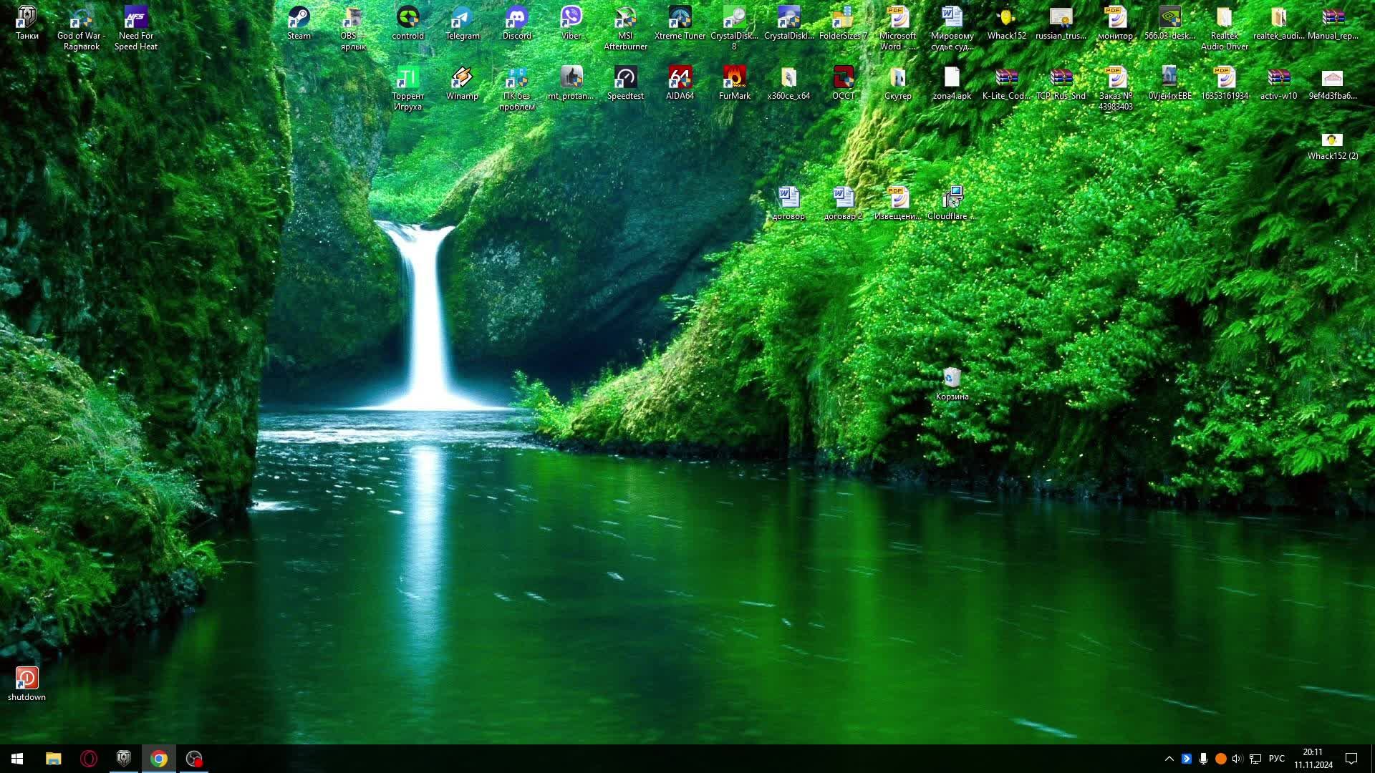Open the РУС input language switcher
The height and width of the screenshot is (773, 1375).
tap(1276, 759)
